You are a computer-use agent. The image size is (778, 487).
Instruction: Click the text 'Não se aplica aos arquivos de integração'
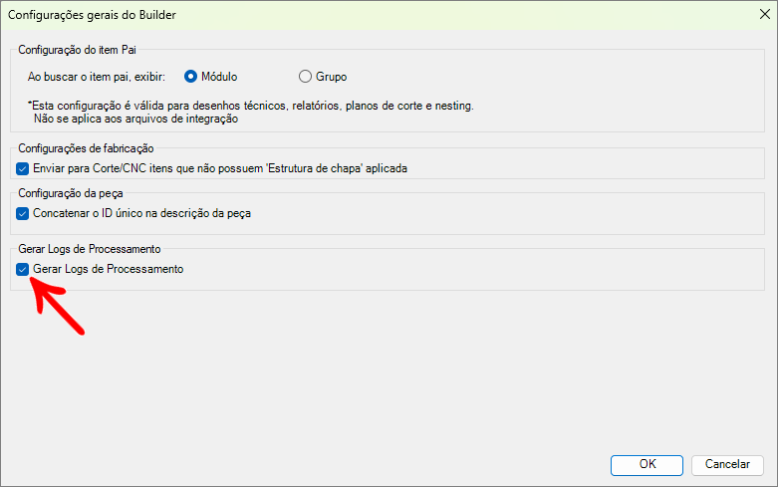[x=135, y=119]
